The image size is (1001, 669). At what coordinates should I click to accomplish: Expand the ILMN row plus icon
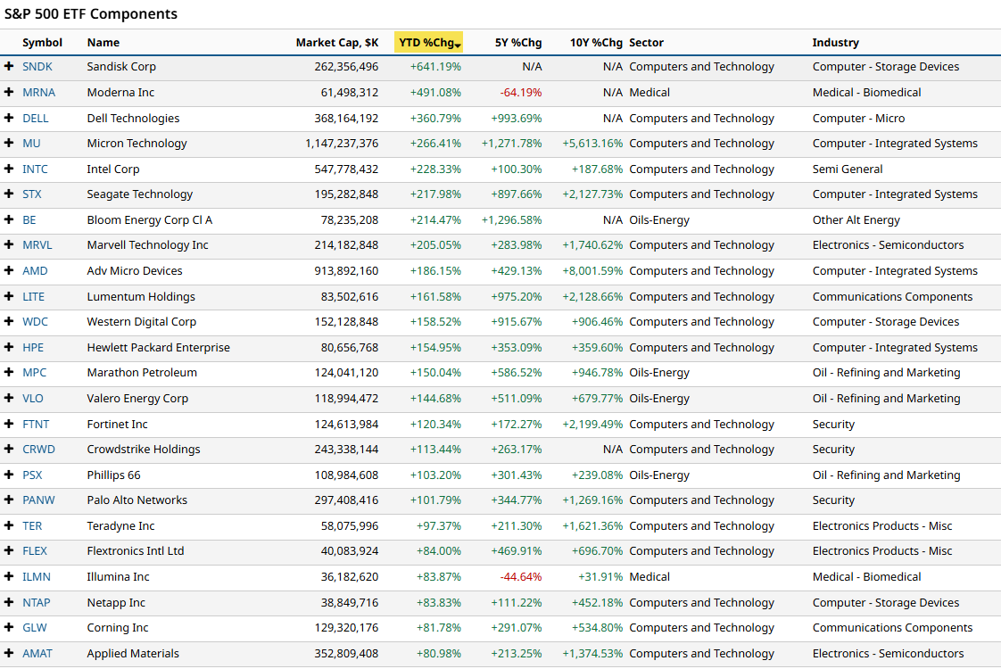pyautogui.click(x=9, y=576)
